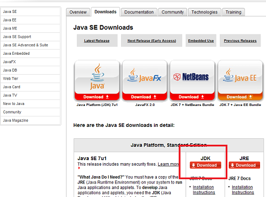Screen dimensions: 266x197
Task: Click the JDK Download button
Action: (x=205, y=165)
